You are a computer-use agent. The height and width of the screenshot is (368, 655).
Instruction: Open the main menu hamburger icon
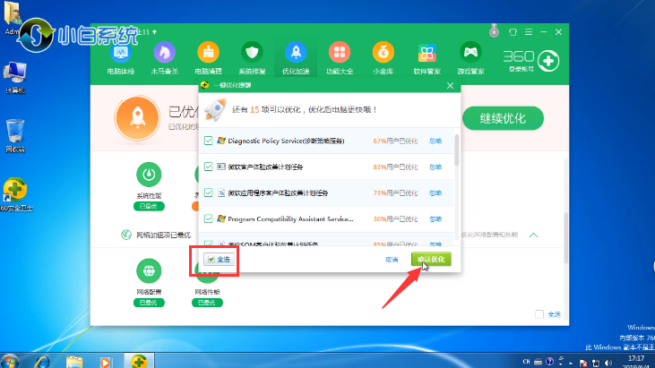529,32
